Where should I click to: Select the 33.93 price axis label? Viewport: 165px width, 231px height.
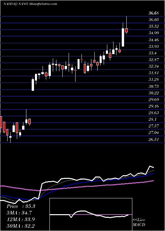pos(153,47)
